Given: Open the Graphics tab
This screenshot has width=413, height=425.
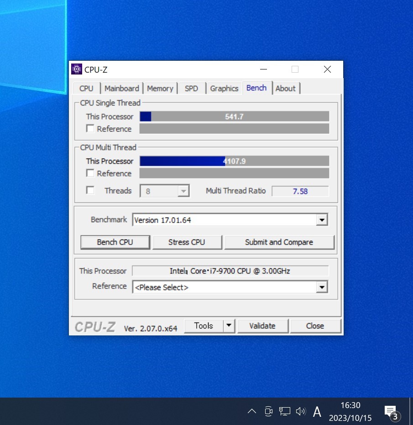Looking at the screenshot, I should coord(224,88).
